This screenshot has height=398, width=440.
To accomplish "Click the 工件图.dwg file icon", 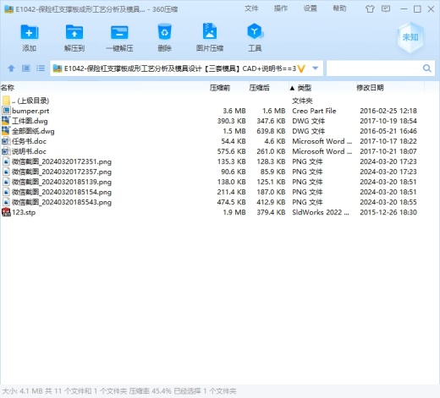I will coord(6,121).
